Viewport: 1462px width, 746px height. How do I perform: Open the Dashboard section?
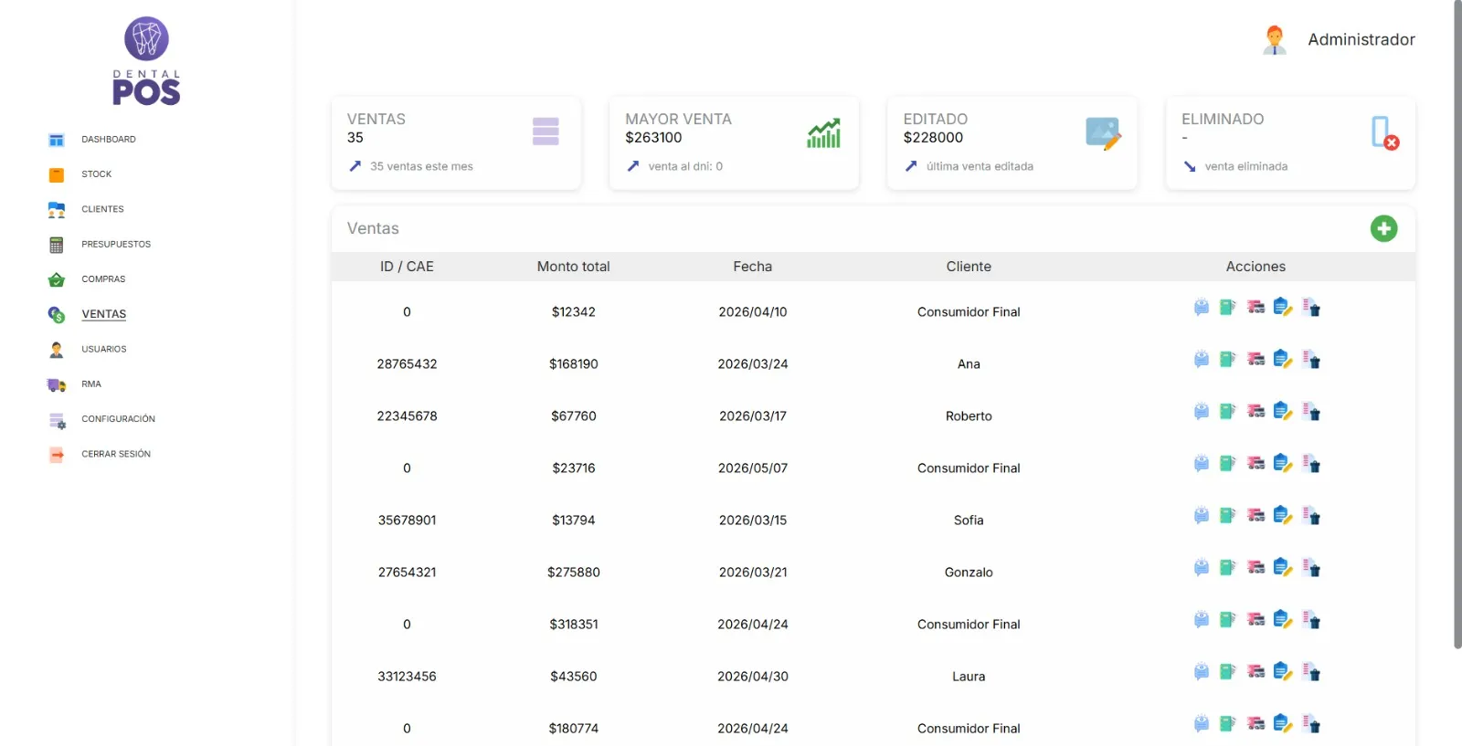(x=109, y=140)
